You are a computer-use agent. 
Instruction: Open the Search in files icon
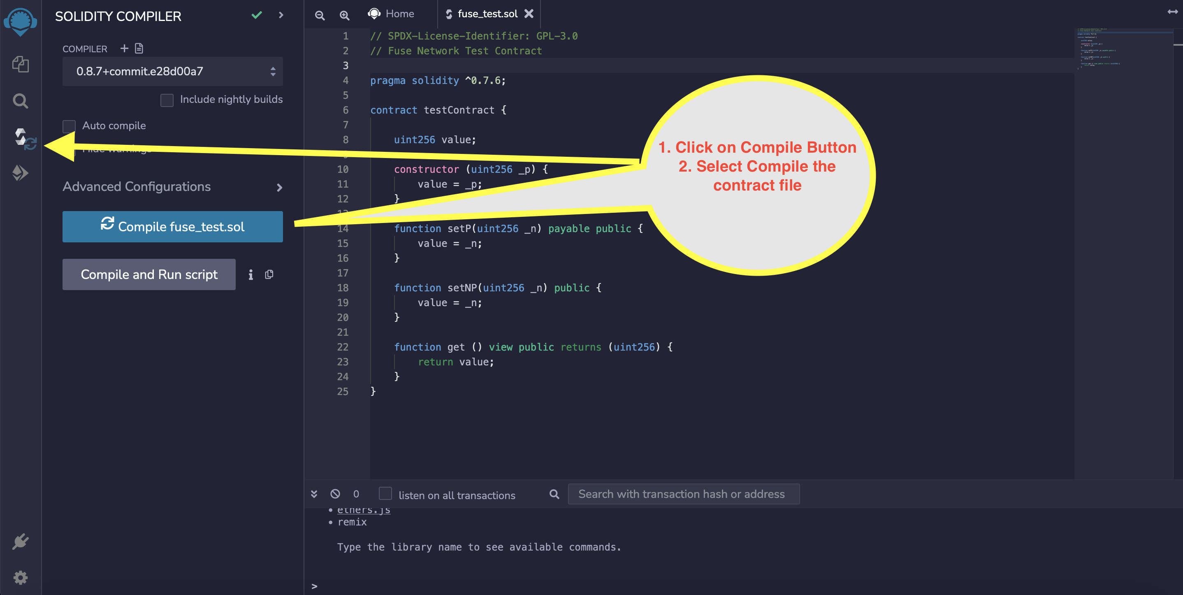[x=20, y=101]
